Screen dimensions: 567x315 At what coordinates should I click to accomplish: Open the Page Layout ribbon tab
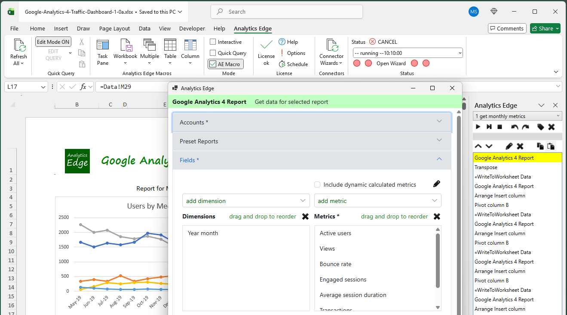114,29
